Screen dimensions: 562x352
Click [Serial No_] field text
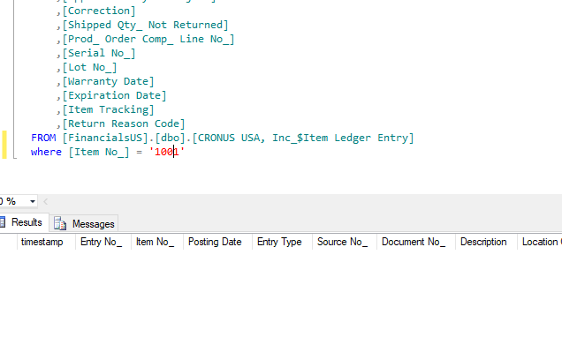(99, 53)
